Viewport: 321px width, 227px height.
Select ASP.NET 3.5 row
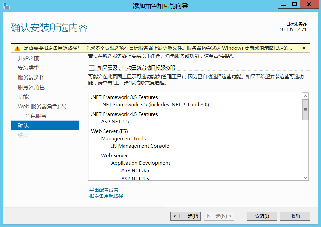pyautogui.click(x=135, y=170)
